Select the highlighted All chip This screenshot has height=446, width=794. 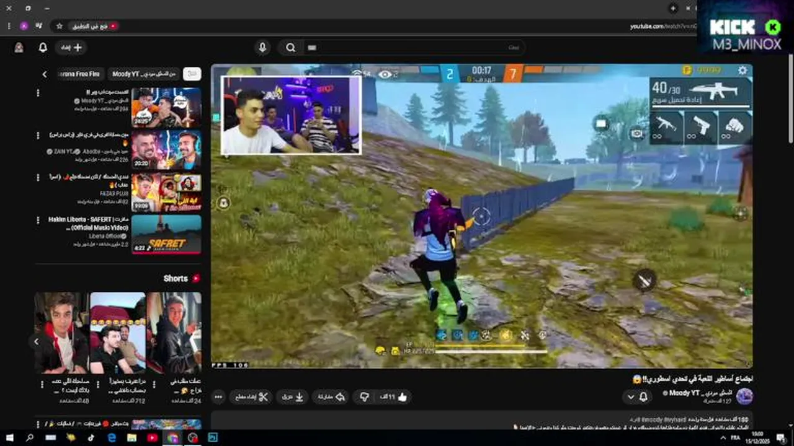pyautogui.click(x=192, y=74)
